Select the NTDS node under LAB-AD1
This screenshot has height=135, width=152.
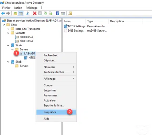[32, 58]
